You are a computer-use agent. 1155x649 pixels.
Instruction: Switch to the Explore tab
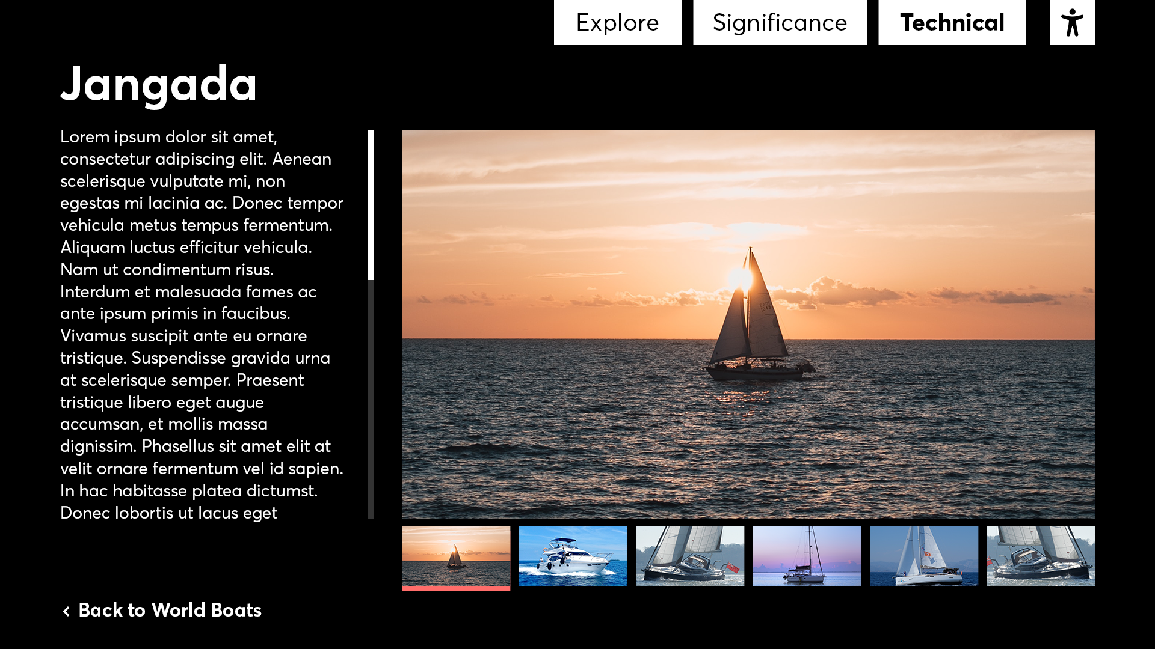pos(617,23)
